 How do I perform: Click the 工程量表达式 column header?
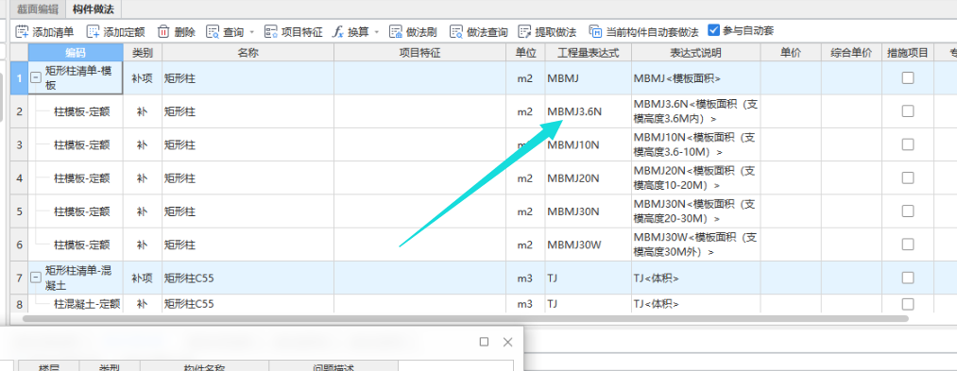pos(589,53)
